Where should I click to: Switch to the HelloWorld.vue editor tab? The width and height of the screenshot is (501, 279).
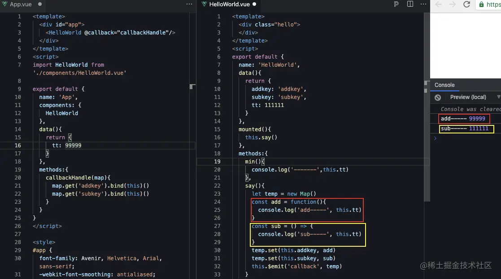(x=229, y=4)
